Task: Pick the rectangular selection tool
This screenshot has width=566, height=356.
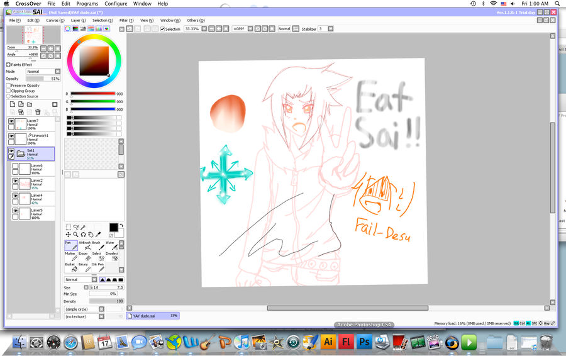Action: 68,227
